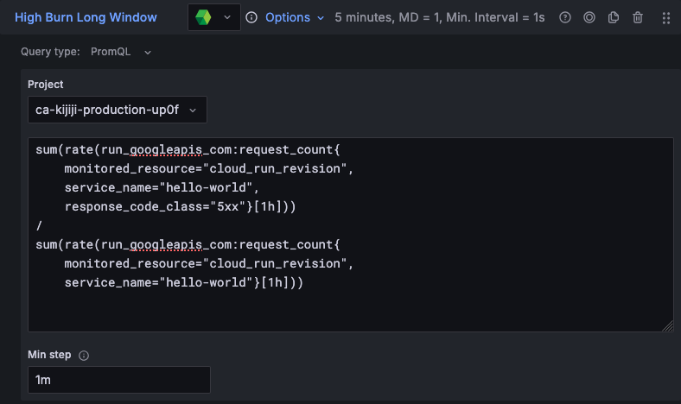
Task: Delete the query with the trash icon
Action: click(x=638, y=17)
